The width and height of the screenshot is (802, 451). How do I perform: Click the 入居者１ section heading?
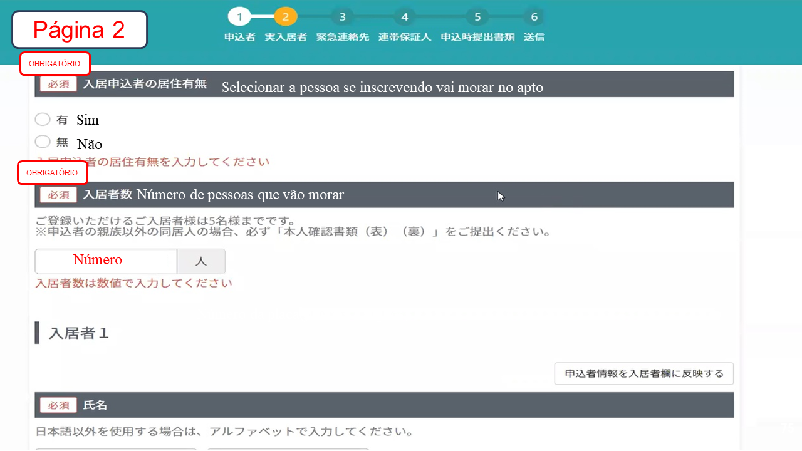tap(79, 333)
